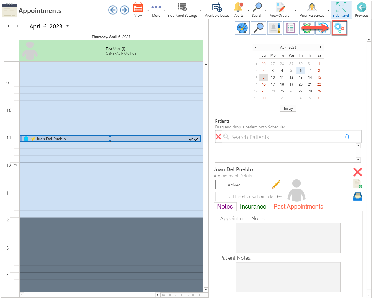Open the April 6, 2023 date dropdown

pos(68,26)
